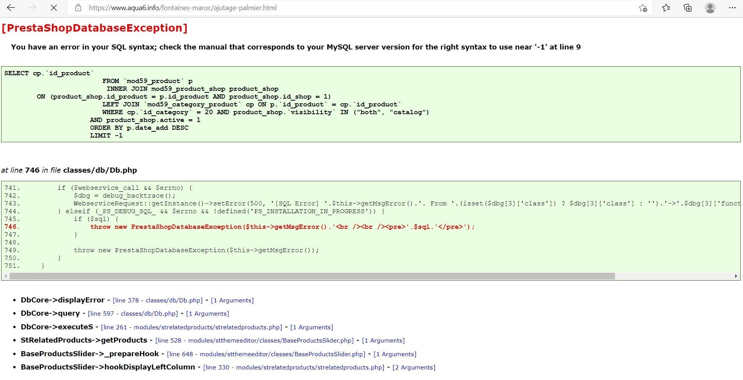The height and width of the screenshot is (380, 743).
Task: Show arguments for StRelatedProducts->getProducts
Action: click(x=383, y=341)
